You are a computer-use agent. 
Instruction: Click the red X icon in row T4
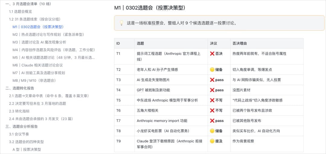(212, 90)
